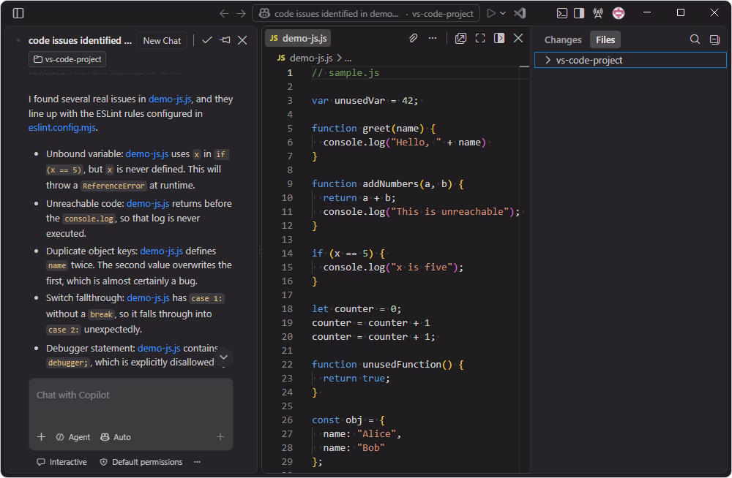Click the 'ReferenceError' inline code in chat
This screenshot has width=732, height=478.
pos(113,186)
